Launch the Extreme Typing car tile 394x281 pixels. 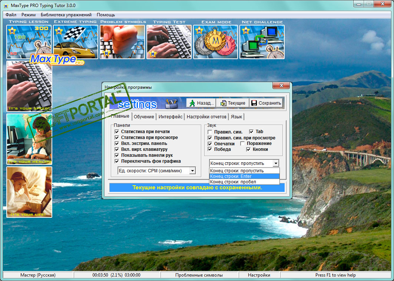pyautogui.click(x=76, y=42)
